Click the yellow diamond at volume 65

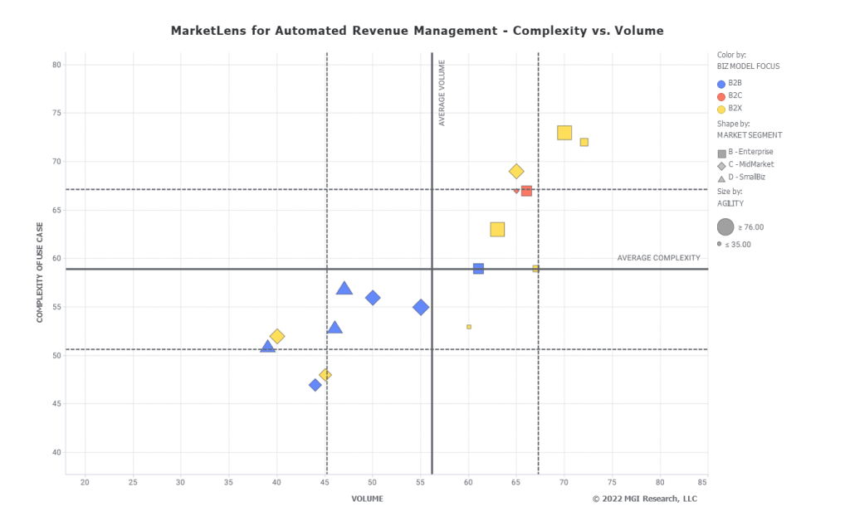coord(516,172)
